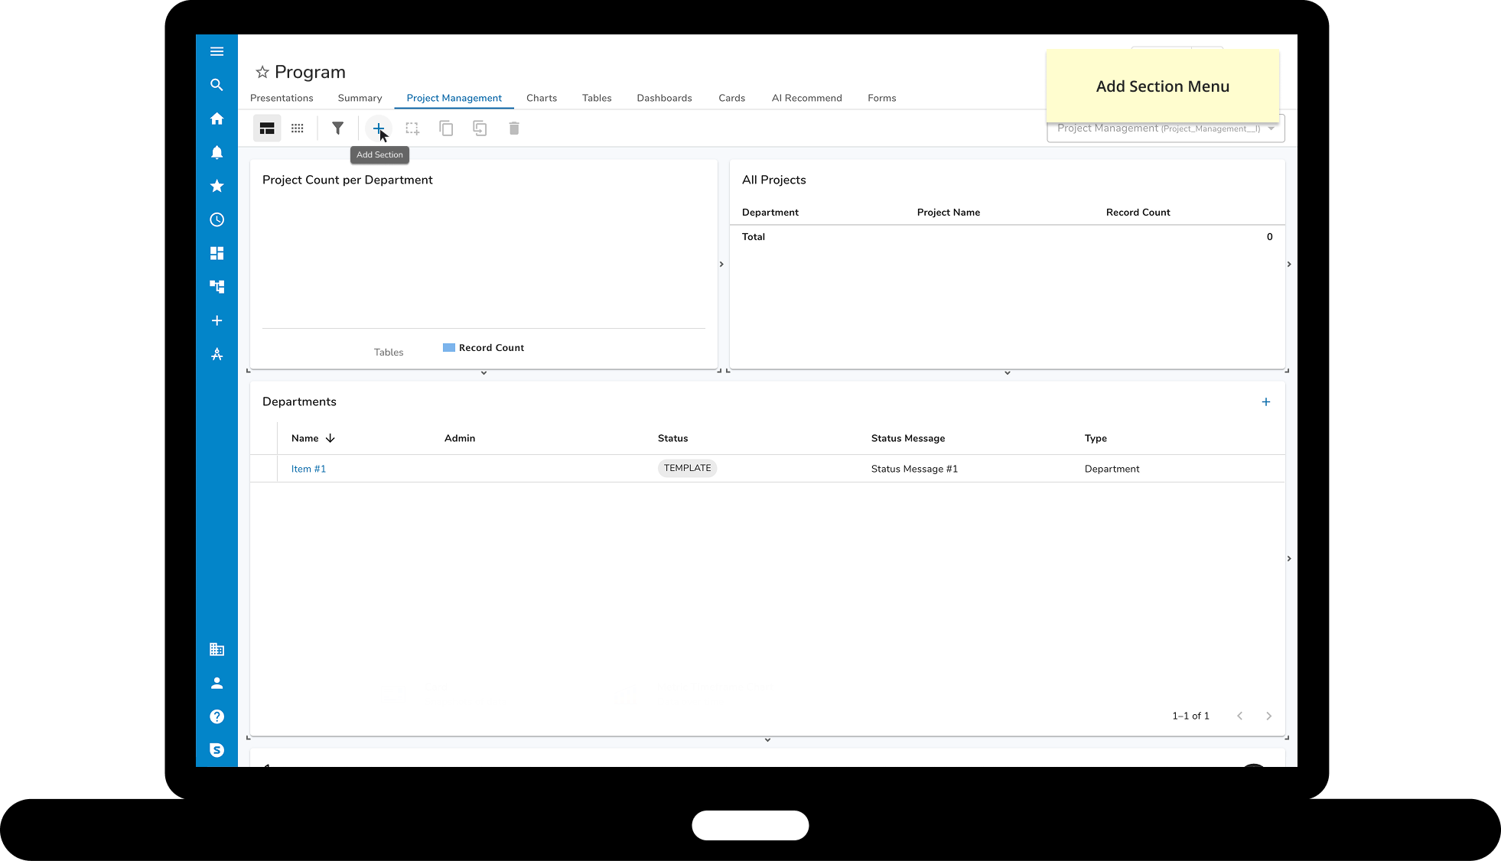The width and height of the screenshot is (1501, 861).
Task: Click the sidebar plus create icon
Action: point(217,320)
